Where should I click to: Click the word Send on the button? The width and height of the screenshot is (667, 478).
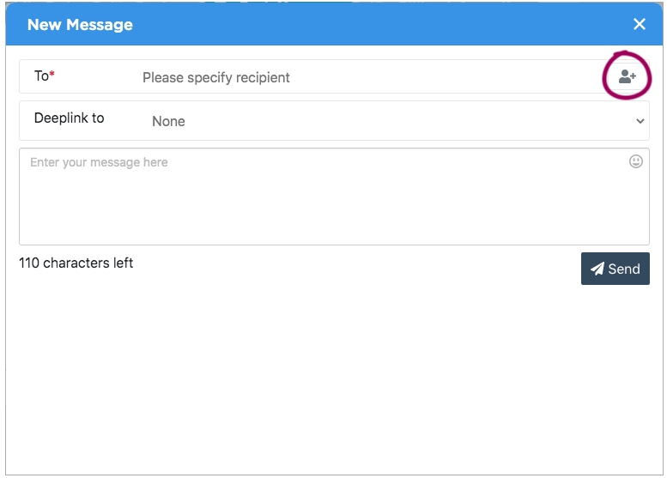pyautogui.click(x=624, y=269)
